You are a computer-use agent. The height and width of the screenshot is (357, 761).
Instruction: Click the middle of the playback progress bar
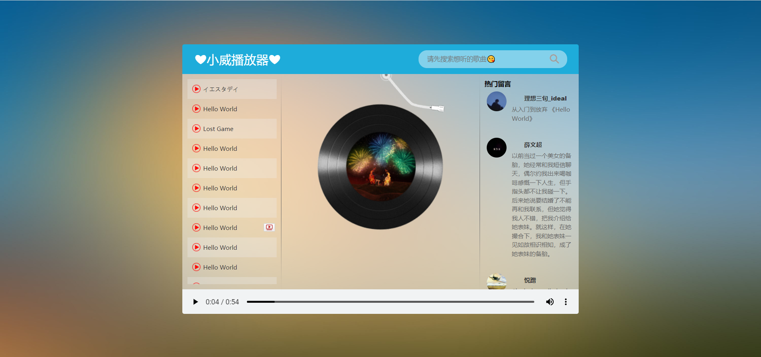pos(390,302)
